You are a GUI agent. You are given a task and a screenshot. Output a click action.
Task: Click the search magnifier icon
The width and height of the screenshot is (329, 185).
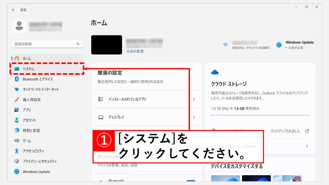click(x=78, y=44)
